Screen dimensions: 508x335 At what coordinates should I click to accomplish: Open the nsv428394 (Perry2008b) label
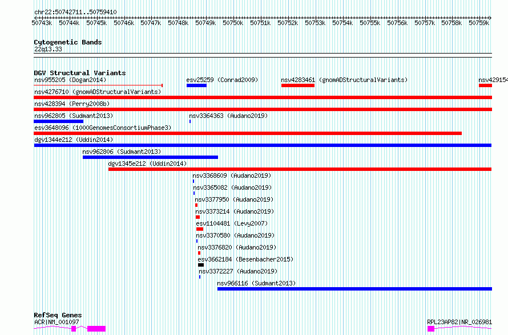coord(72,104)
